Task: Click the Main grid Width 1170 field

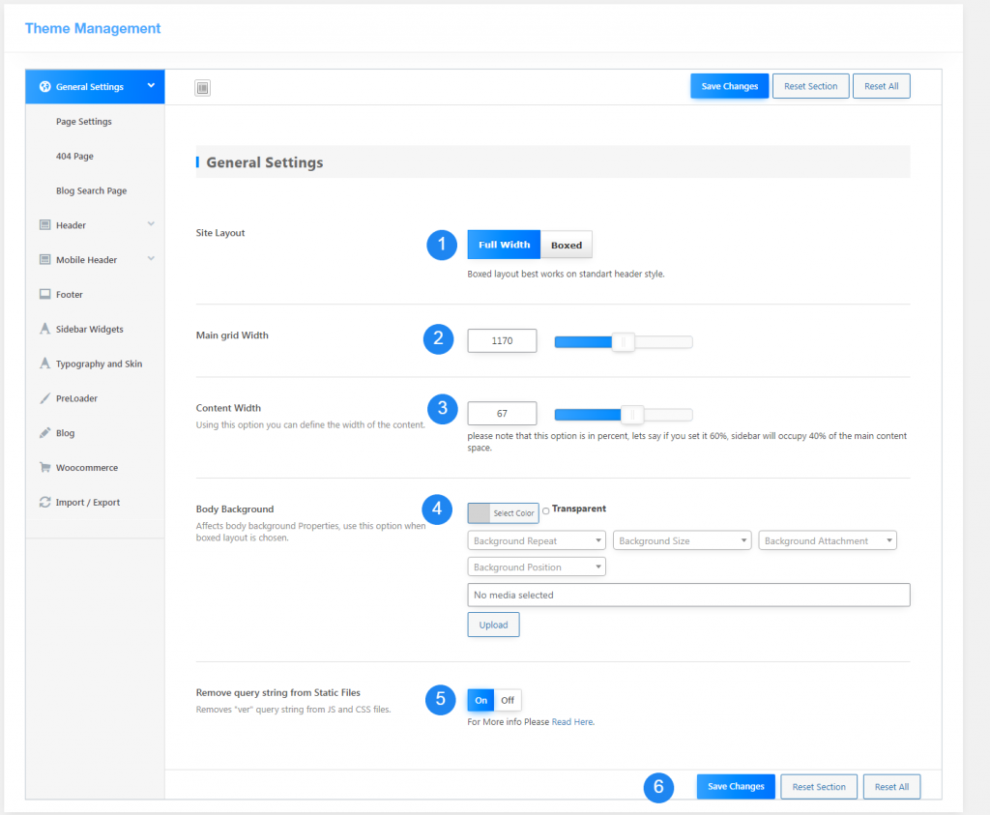Action: (502, 341)
